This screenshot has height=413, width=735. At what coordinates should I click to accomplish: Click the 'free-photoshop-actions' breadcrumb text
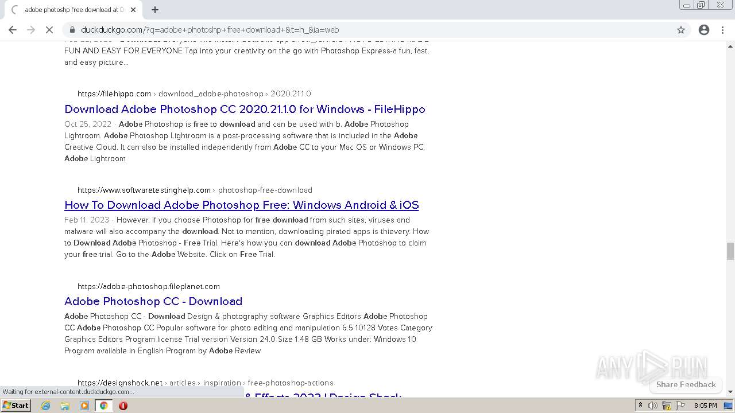pos(291,383)
